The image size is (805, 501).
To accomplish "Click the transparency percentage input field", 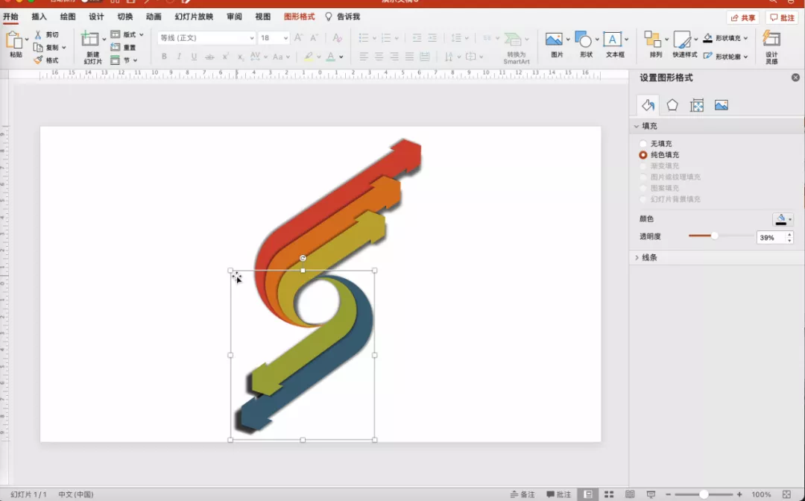I will [770, 237].
